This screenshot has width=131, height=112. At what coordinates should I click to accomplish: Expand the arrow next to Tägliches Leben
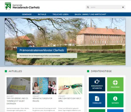coord(70,14)
